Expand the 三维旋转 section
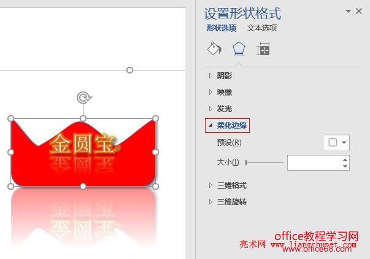This screenshot has width=370, height=259. tap(227, 202)
